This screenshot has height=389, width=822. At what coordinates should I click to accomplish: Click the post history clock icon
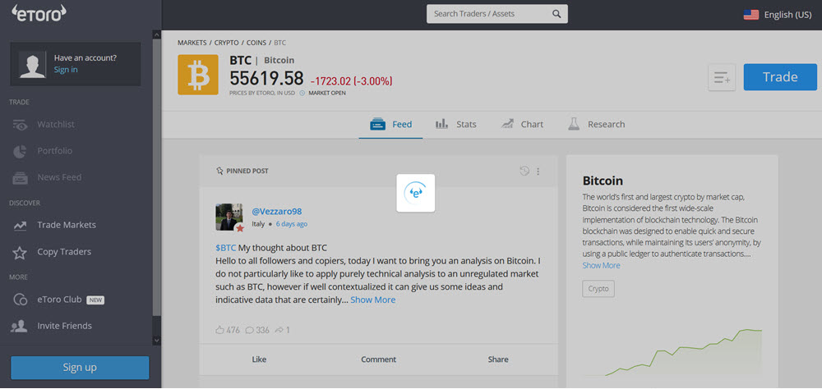[x=524, y=171]
